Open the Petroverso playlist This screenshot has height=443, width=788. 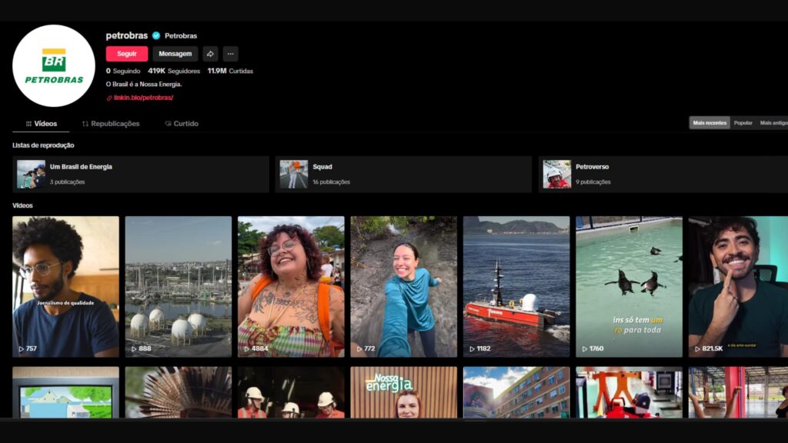pos(663,175)
